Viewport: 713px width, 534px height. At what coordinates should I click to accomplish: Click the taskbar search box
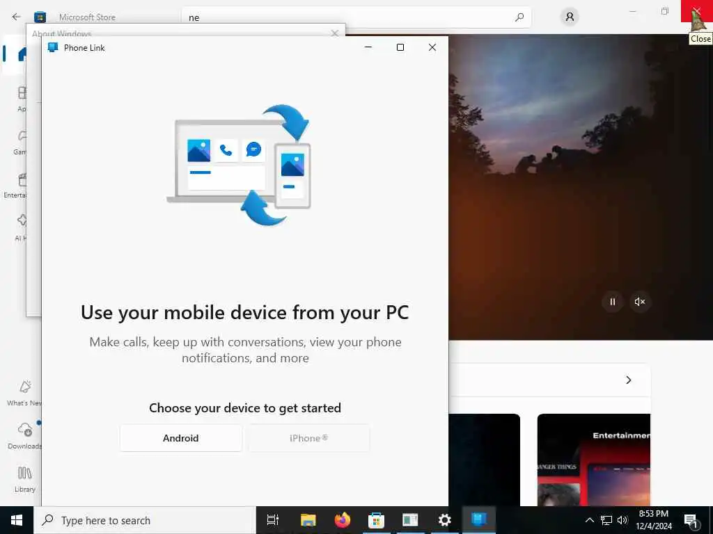(x=145, y=520)
